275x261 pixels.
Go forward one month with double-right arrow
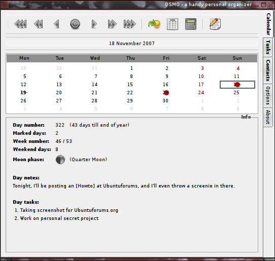[x=112, y=24]
